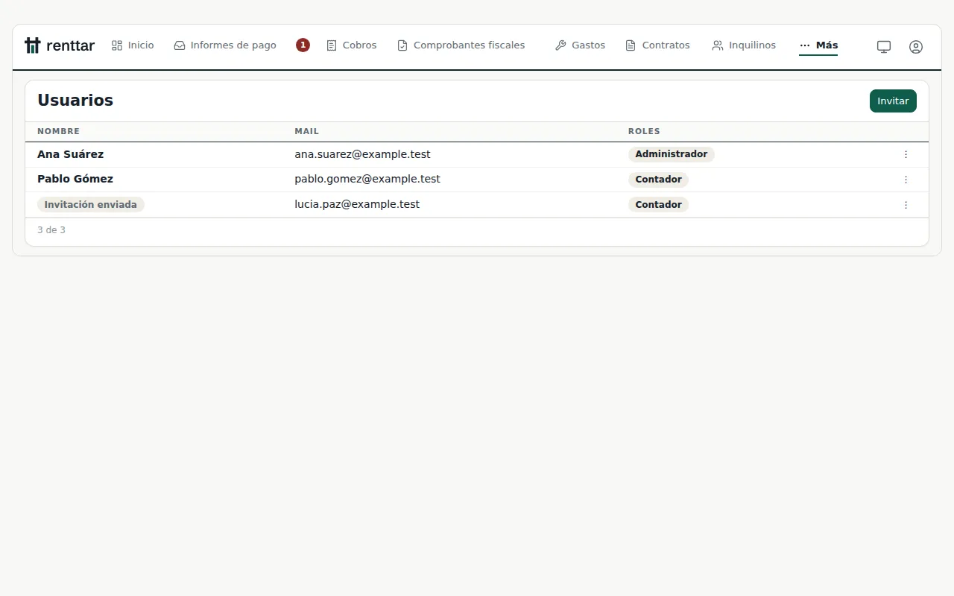
Task: Select the name Pablo Gómez
Action: tap(75, 179)
